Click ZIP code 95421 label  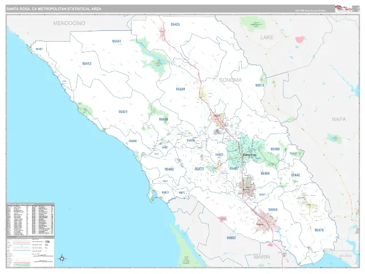(123, 112)
